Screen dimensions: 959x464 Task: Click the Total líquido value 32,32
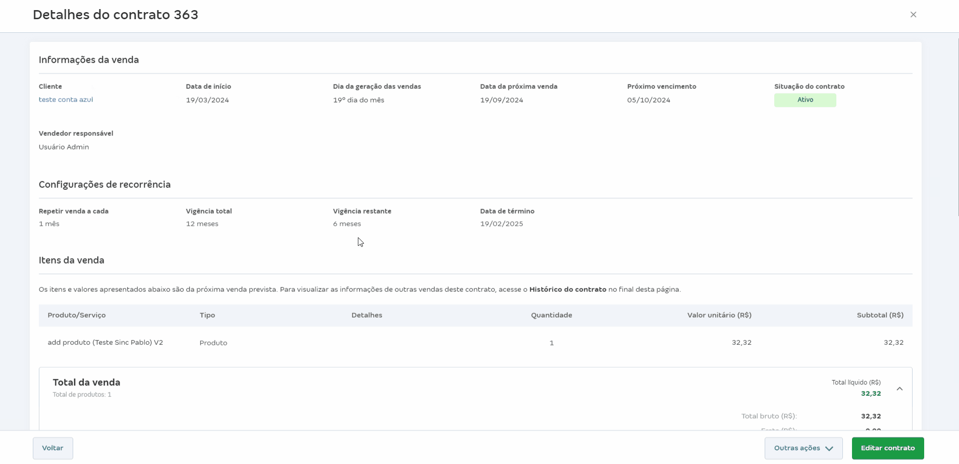tap(871, 394)
